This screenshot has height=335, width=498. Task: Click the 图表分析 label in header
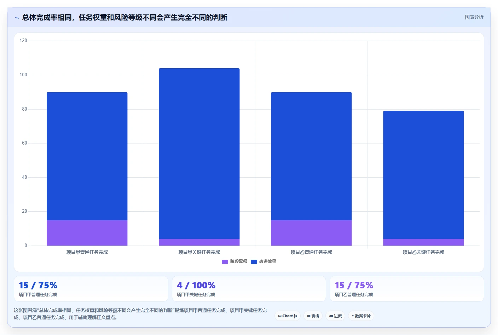(x=474, y=17)
